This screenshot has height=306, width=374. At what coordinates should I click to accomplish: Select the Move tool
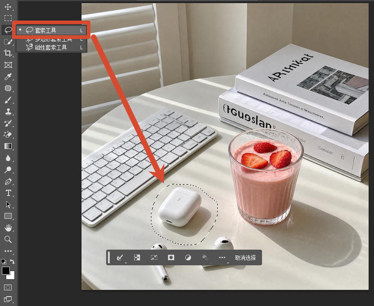pos(8,7)
